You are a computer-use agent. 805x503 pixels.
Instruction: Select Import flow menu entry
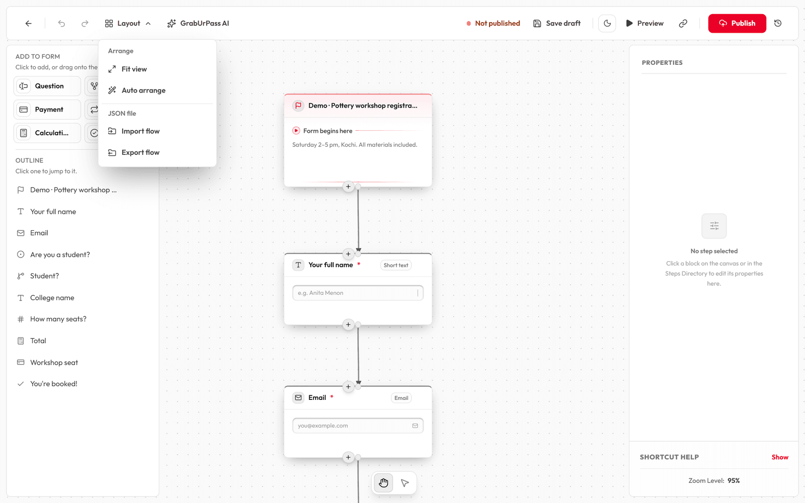click(x=157, y=131)
